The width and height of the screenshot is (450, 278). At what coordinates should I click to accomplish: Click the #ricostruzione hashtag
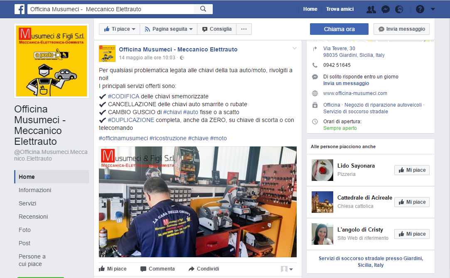click(168, 138)
